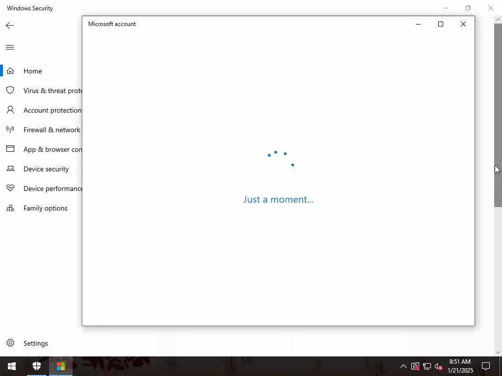Minimize the Microsoft account dialog
502x376 pixels.
[x=418, y=24]
